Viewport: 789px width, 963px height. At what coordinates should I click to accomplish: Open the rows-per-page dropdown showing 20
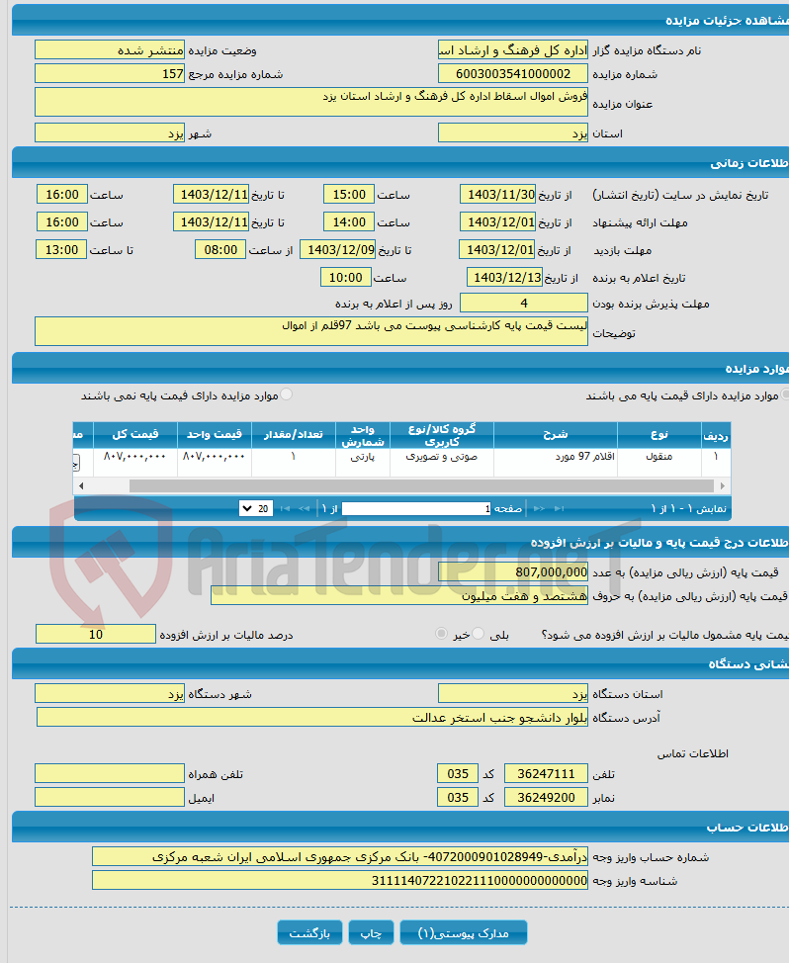click(x=256, y=508)
